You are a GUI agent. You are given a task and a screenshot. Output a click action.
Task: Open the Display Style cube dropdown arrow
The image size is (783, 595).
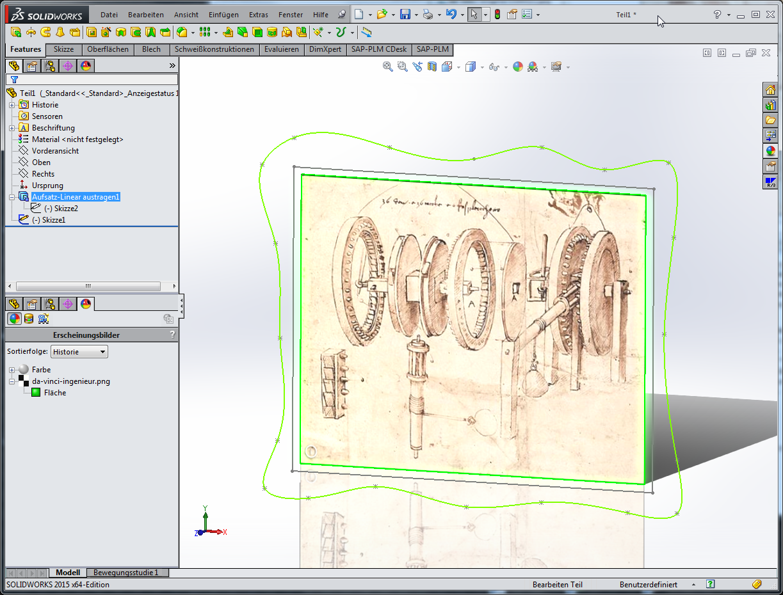click(481, 67)
